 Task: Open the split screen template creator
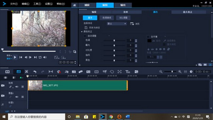[96, 72]
